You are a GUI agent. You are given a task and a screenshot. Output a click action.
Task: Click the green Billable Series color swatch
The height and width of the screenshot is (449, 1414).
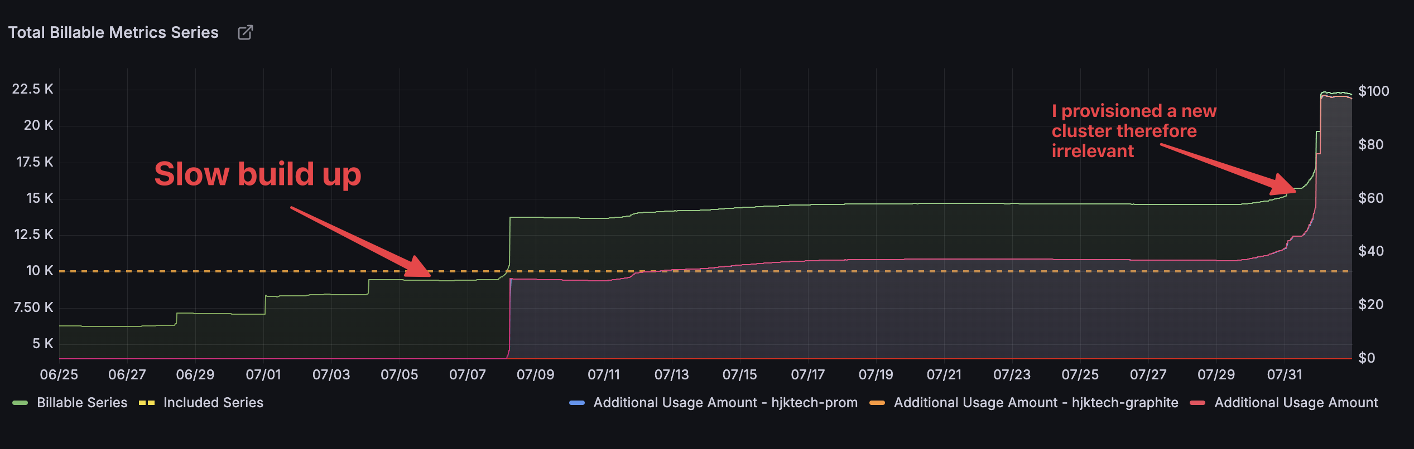20,403
